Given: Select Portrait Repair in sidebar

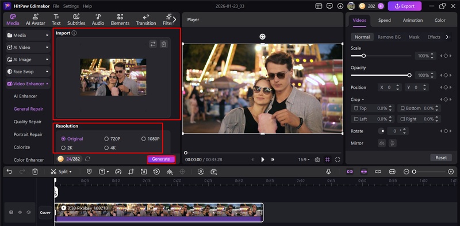Looking at the screenshot, I should 28,134.
